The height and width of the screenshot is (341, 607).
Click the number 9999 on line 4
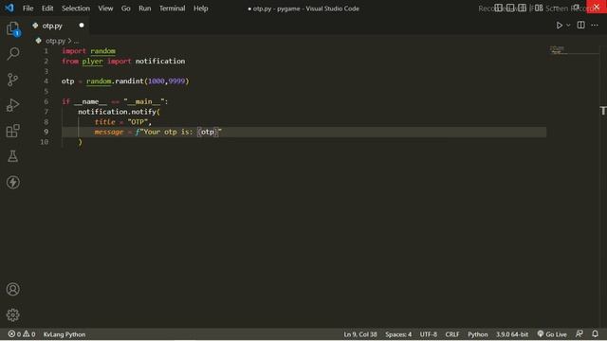[176, 81]
